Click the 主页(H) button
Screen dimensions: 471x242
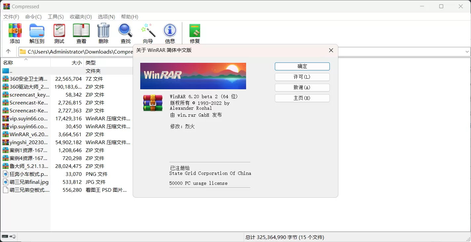[x=302, y=98]
